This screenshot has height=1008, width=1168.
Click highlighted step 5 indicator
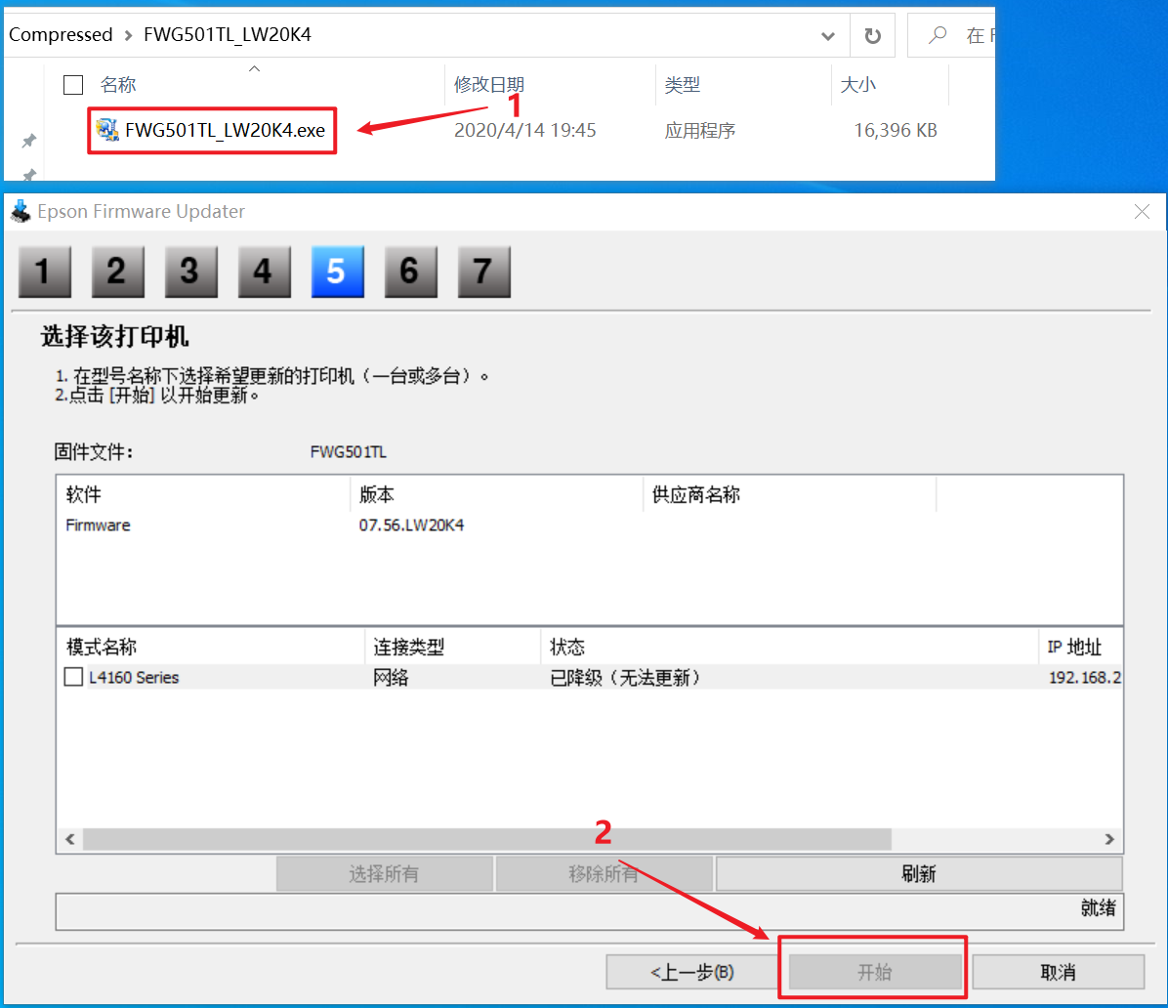(338, 272)
